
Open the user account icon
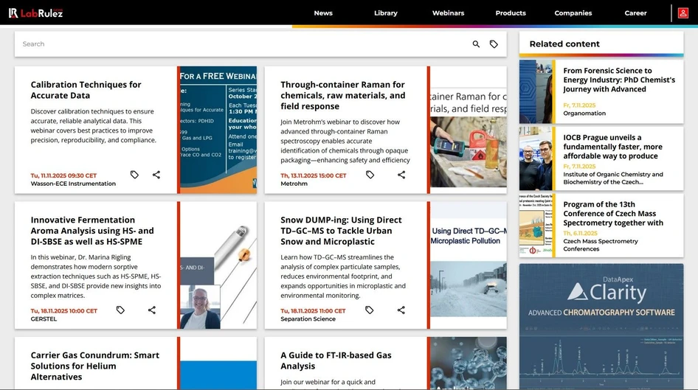click(683, 13)
